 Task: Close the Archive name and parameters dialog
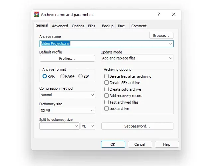pos(174,14)
